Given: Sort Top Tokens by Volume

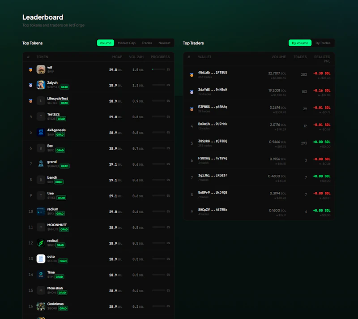Looking at the screenshot, I should 106,43.
